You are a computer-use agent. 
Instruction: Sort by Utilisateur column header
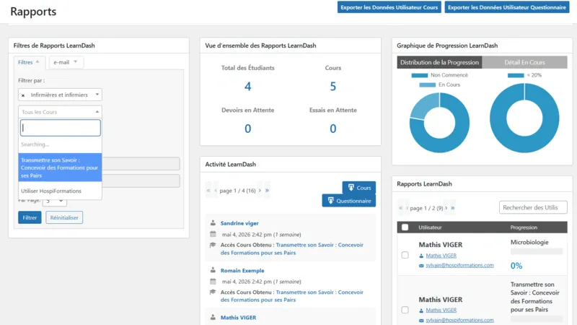point(430,227)
